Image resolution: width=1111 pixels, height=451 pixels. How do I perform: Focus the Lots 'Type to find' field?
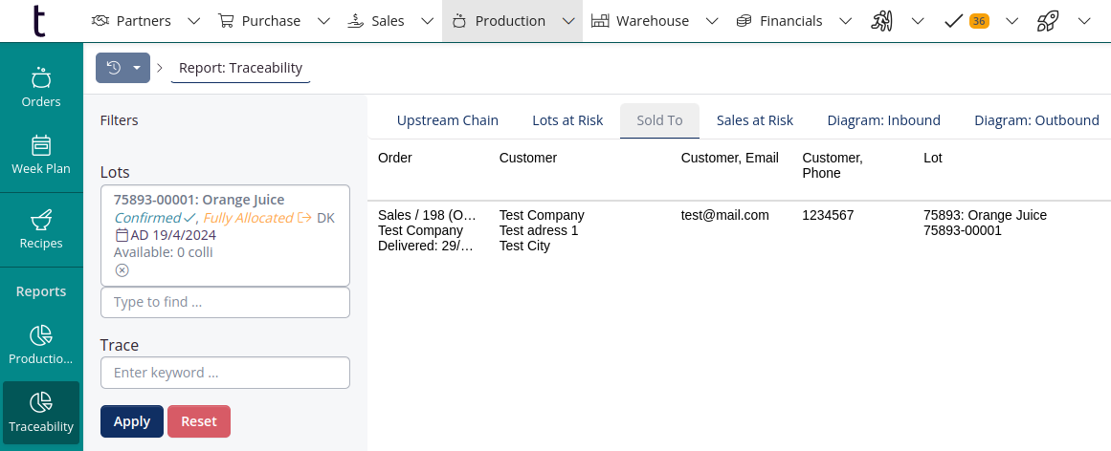pos(225,302)
